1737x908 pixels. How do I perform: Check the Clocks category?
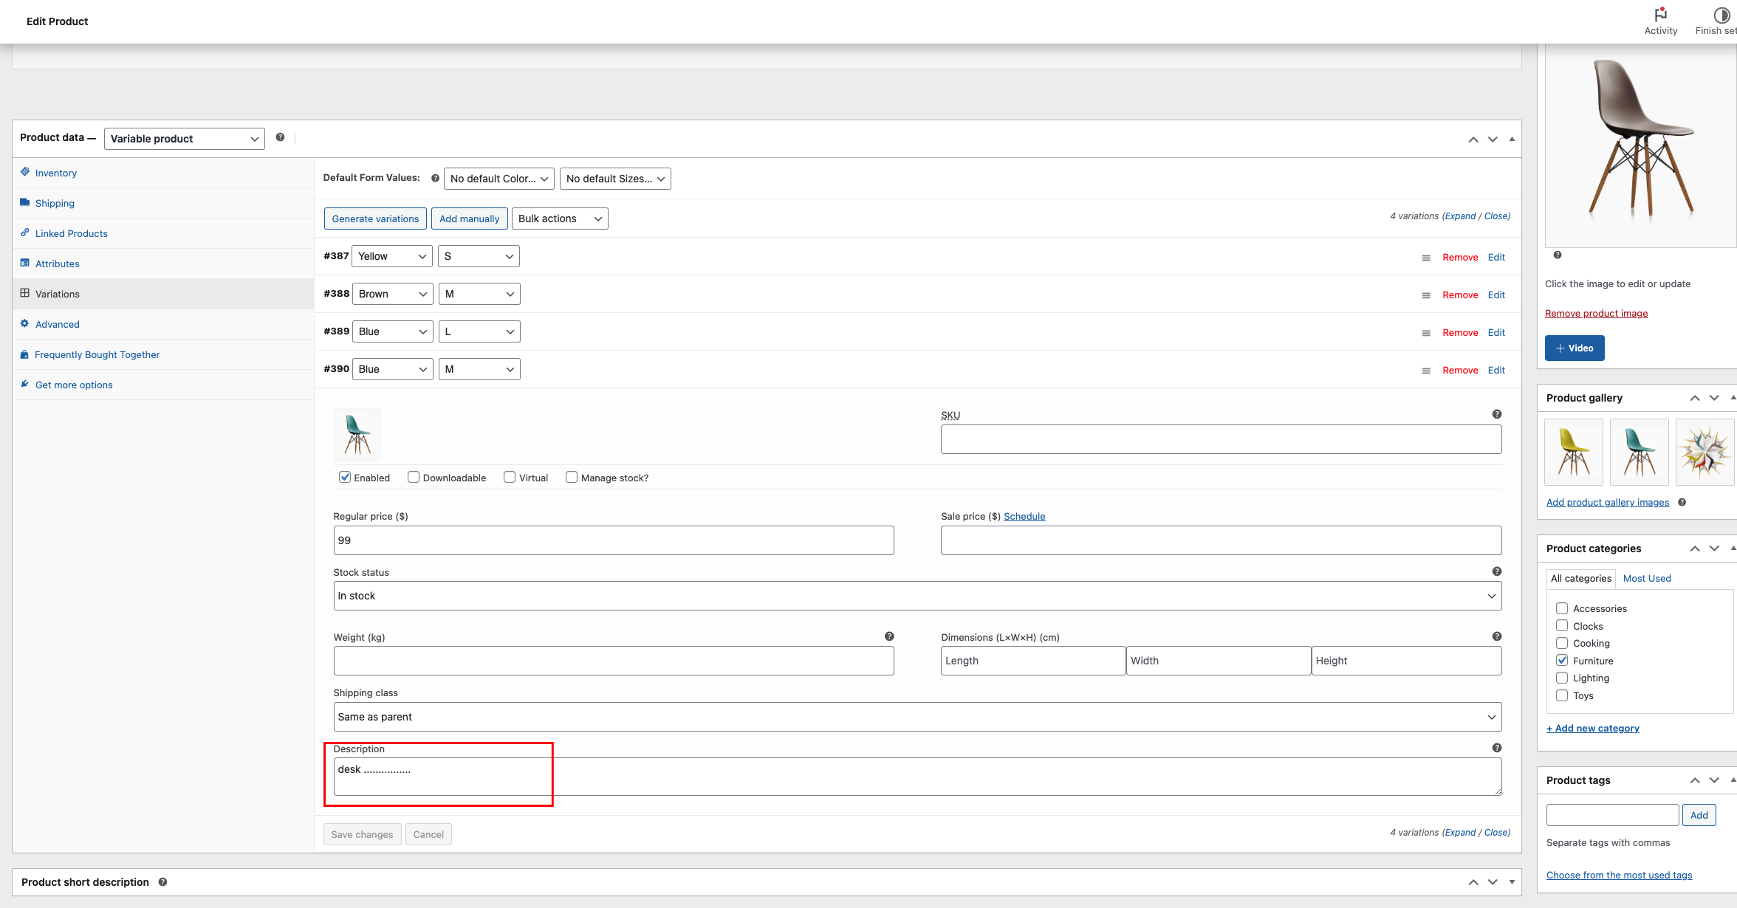pyautogui.click(x=1562, y=625)
